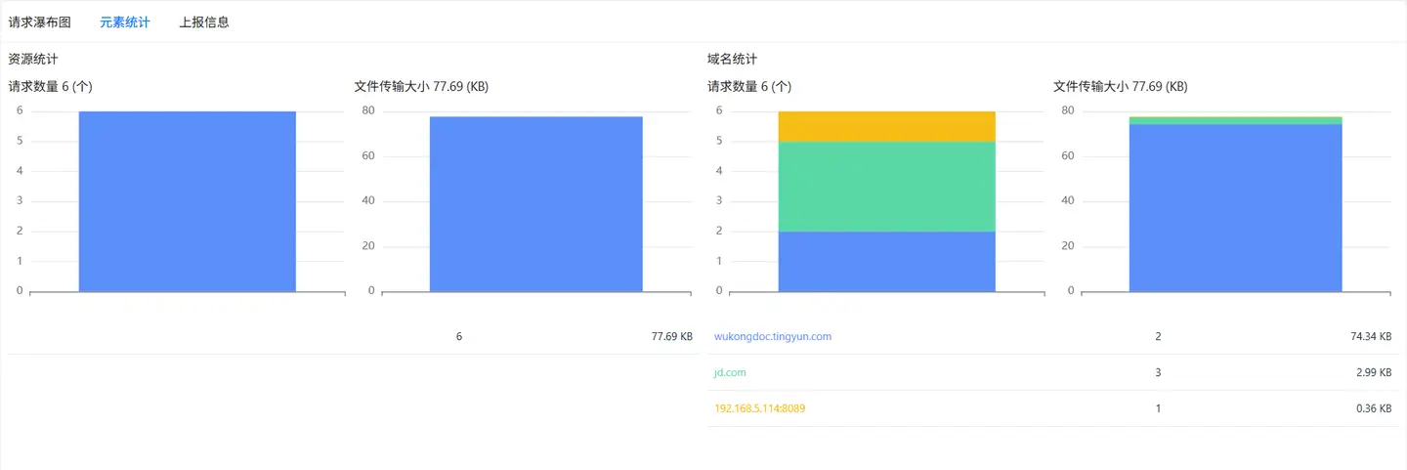Click the jd.com domain link

(730, 372)
